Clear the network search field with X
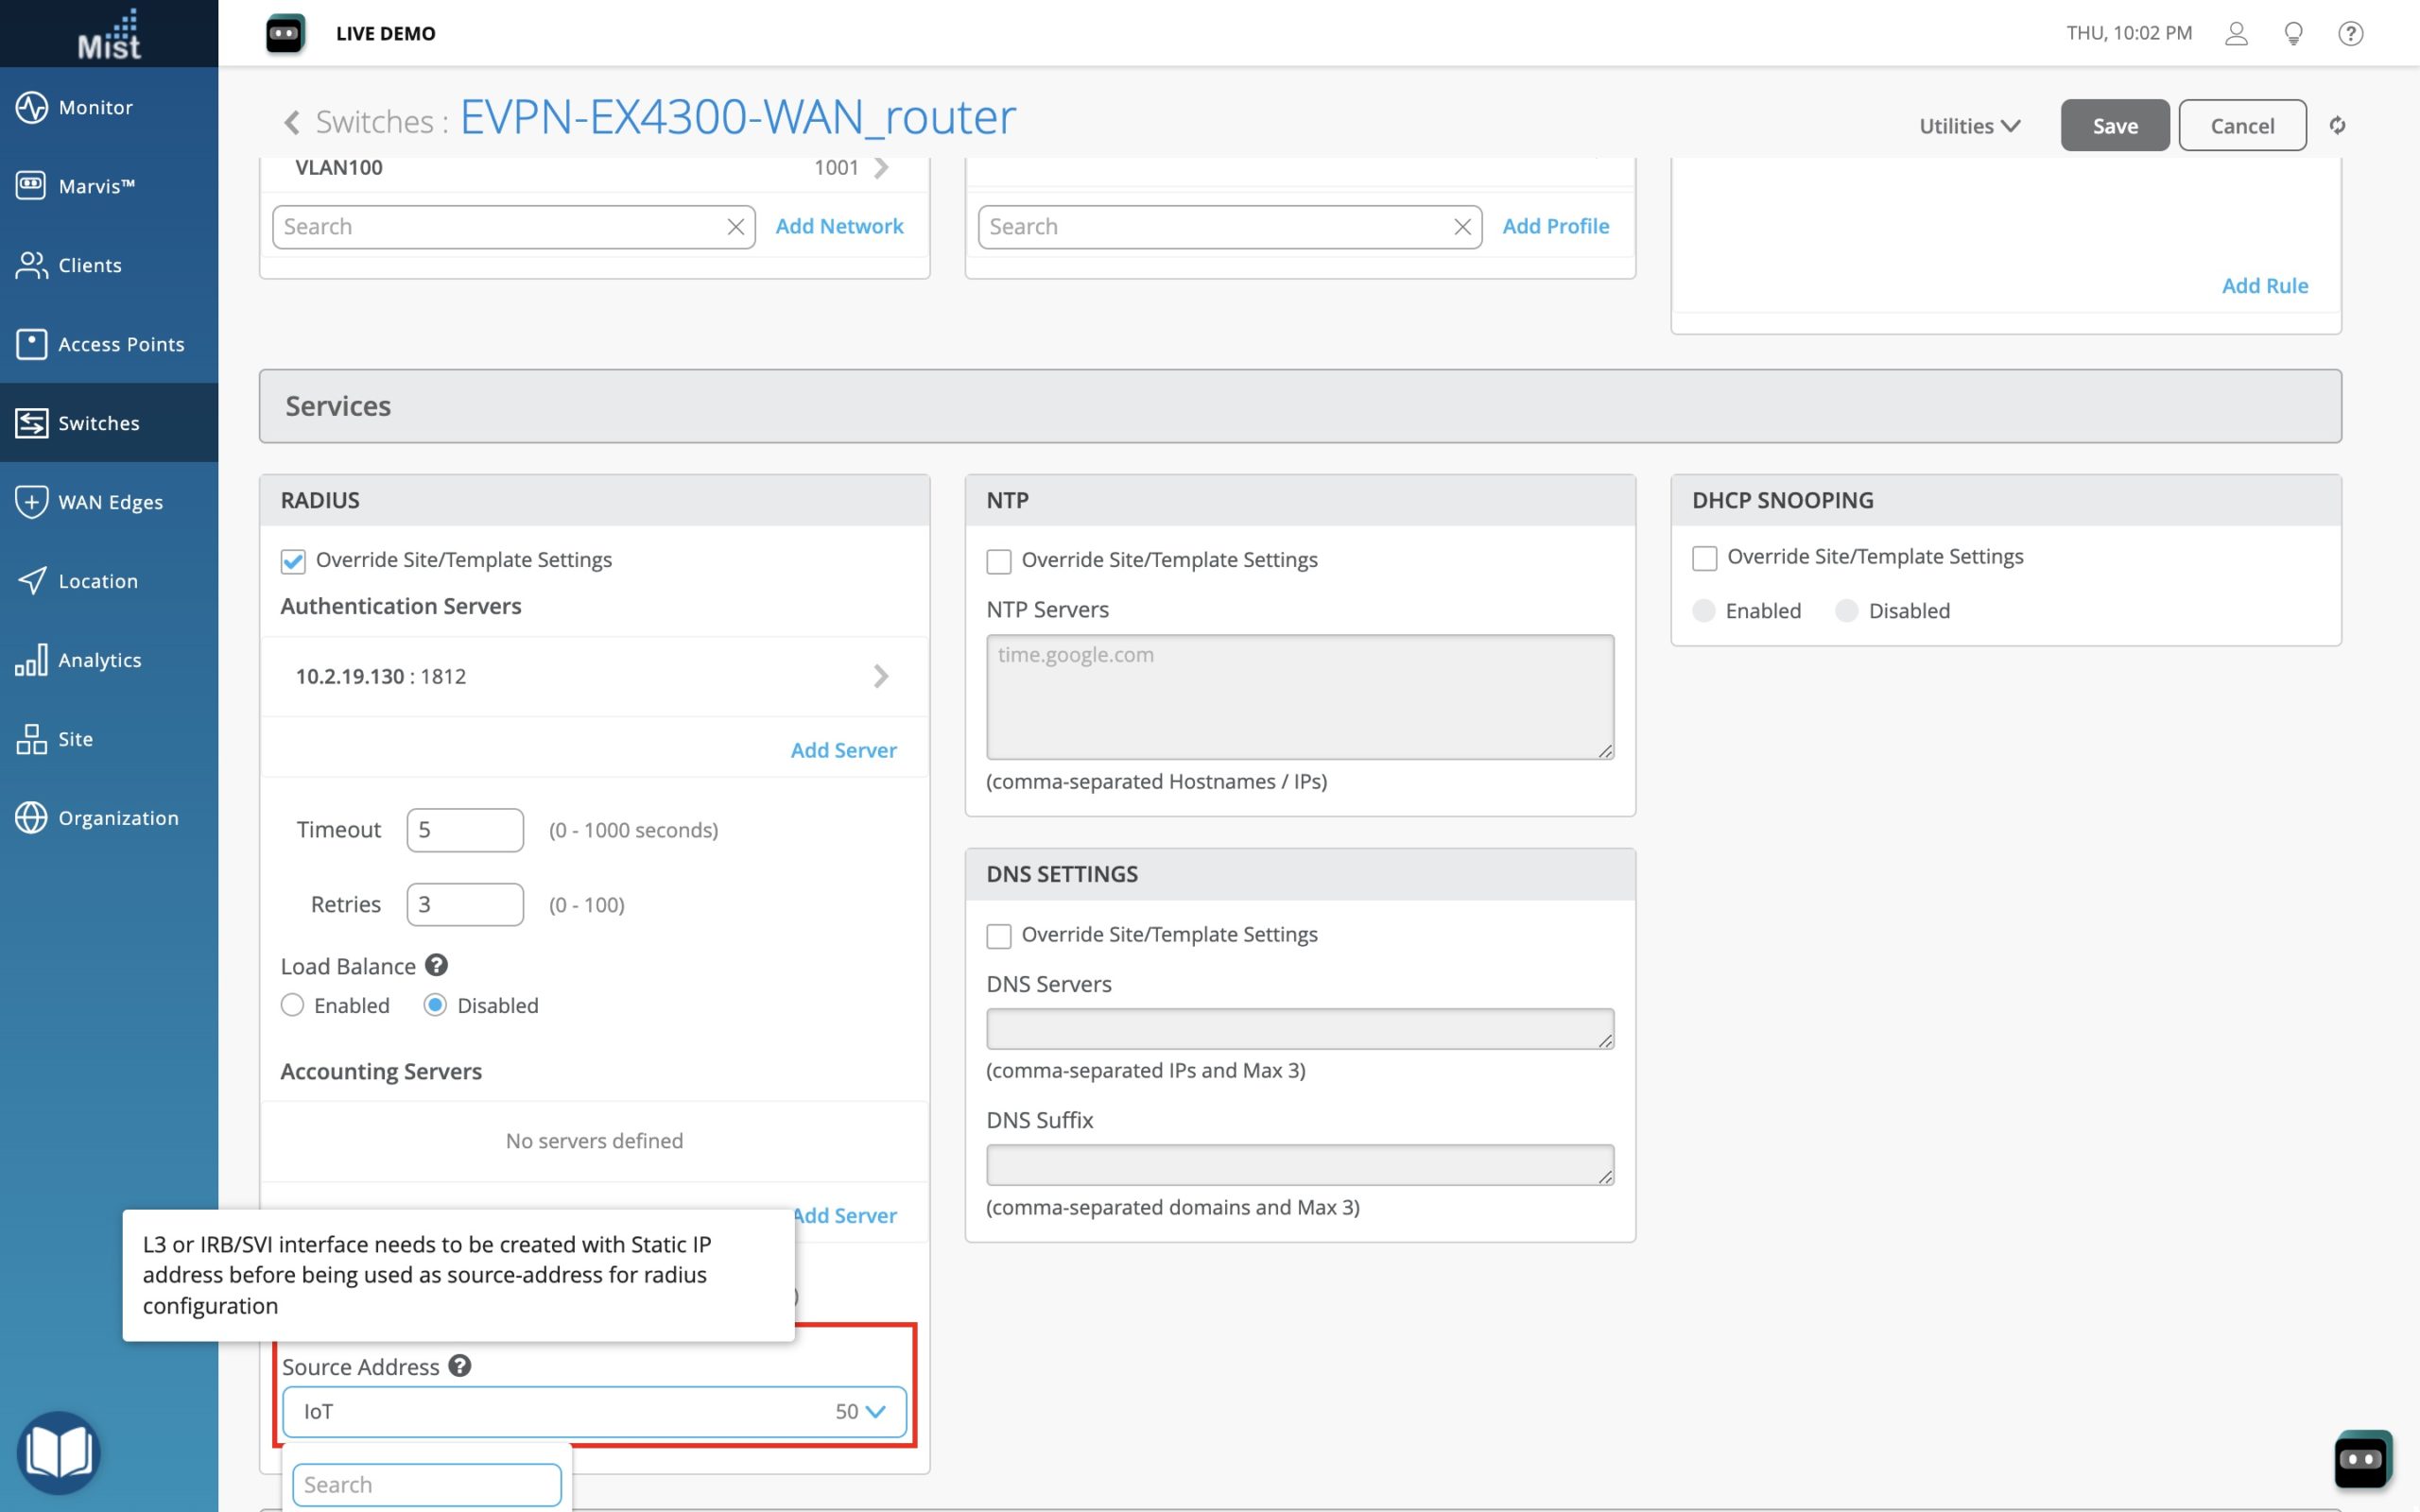The height and width of the screenshot is (1512, 2420). (735, 227)
